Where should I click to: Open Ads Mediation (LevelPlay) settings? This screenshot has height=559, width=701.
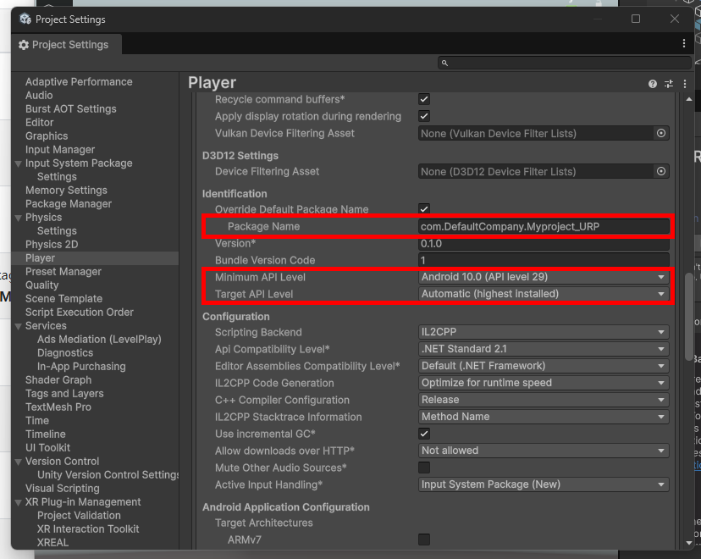tap(99, 340)
